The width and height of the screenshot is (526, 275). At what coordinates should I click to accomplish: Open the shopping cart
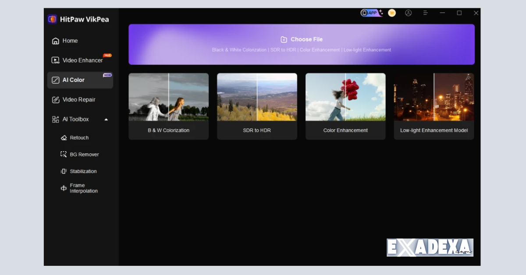(391, 13)
